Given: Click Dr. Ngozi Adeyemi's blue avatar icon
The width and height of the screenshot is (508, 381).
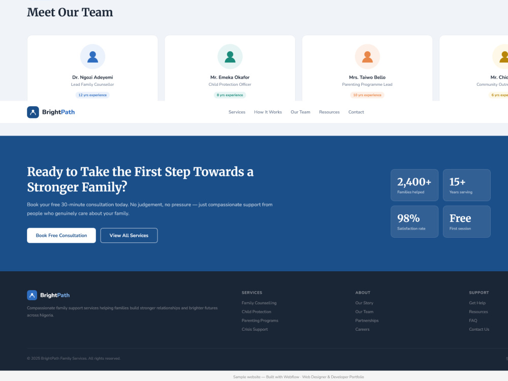Looking at the screenshot, I should tap(92, 57).
